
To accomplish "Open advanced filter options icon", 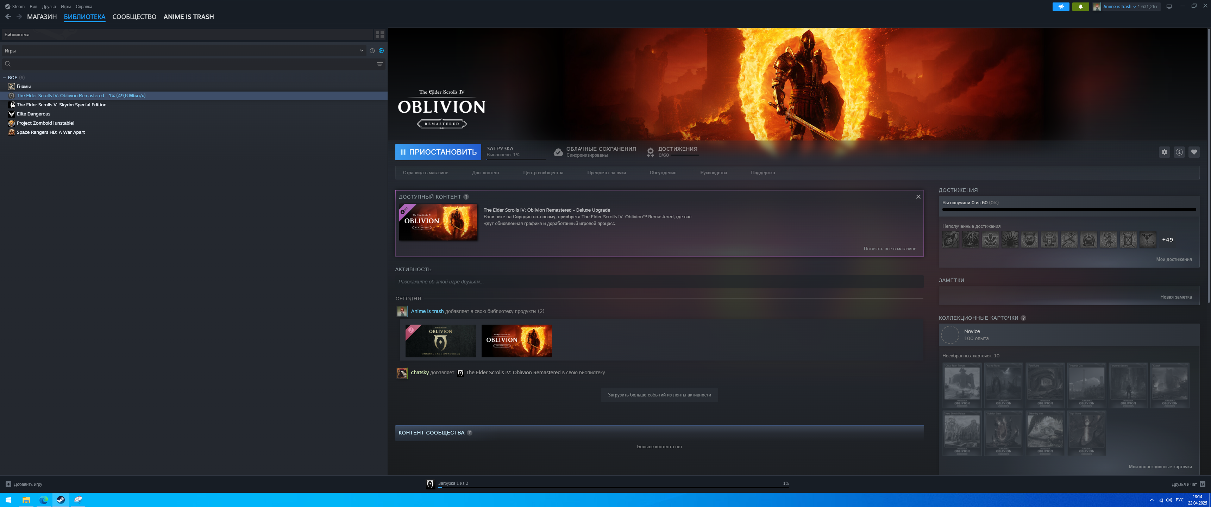I will click(x=379, y=64).
